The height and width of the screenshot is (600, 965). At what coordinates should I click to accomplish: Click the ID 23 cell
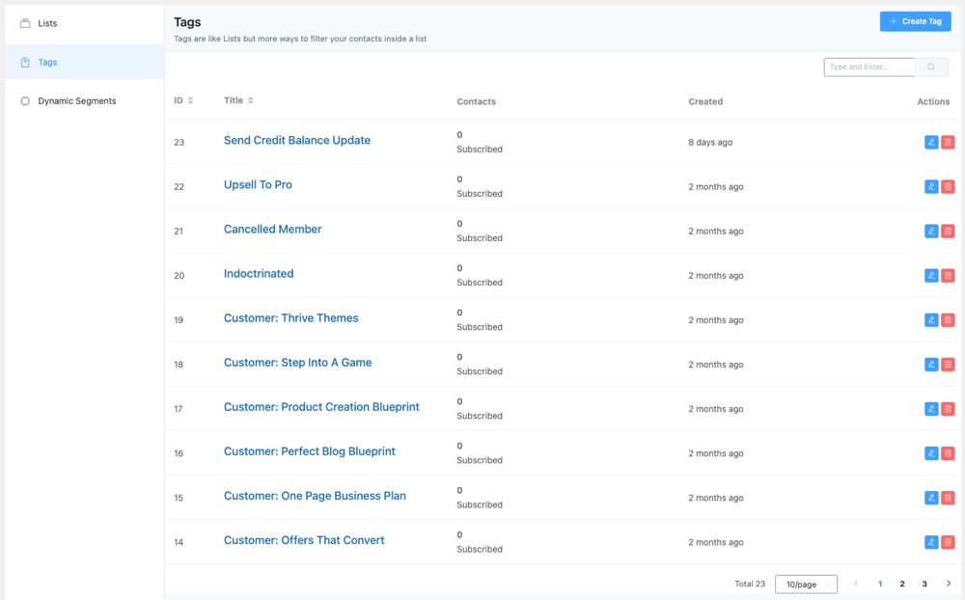(179, 142)
